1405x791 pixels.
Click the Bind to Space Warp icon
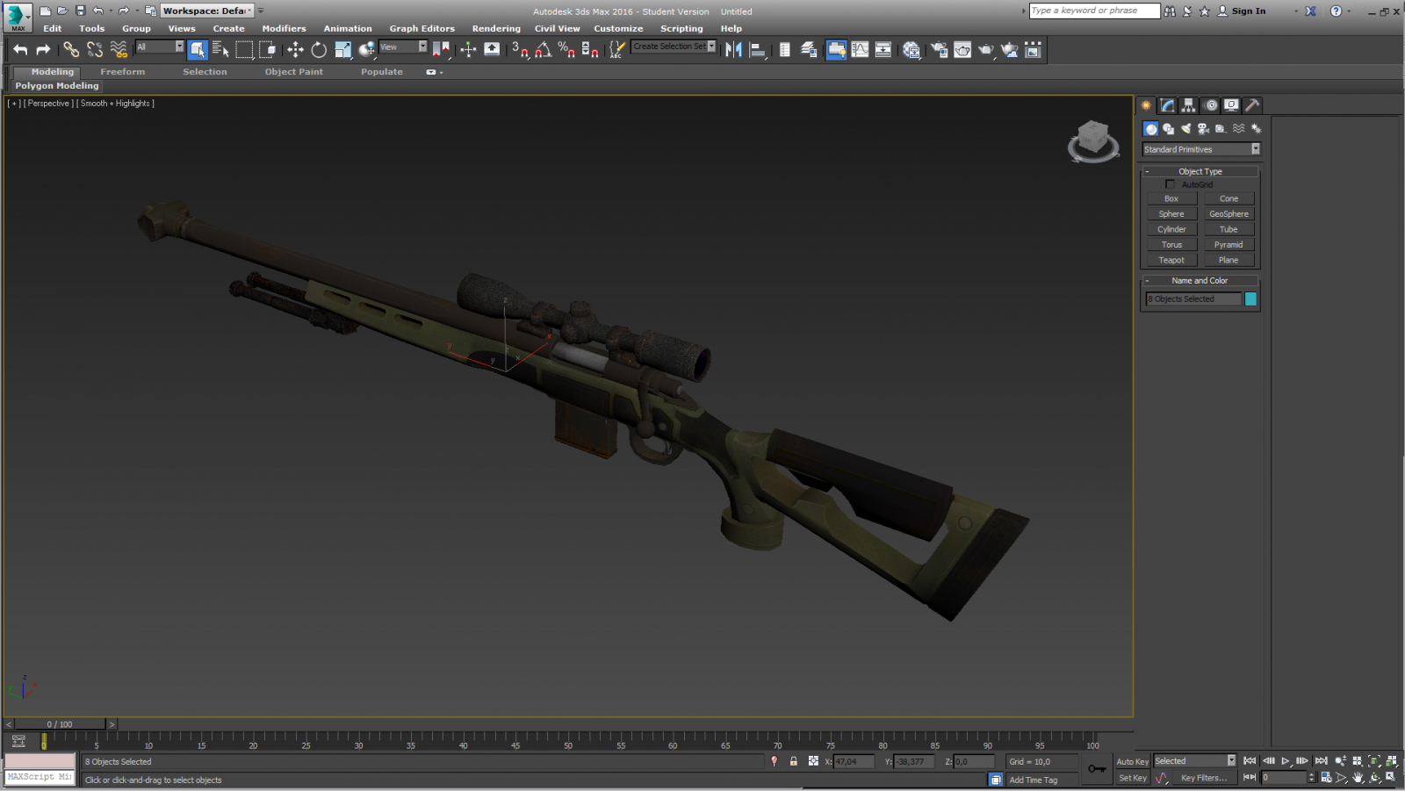click(x=119, y=50)
